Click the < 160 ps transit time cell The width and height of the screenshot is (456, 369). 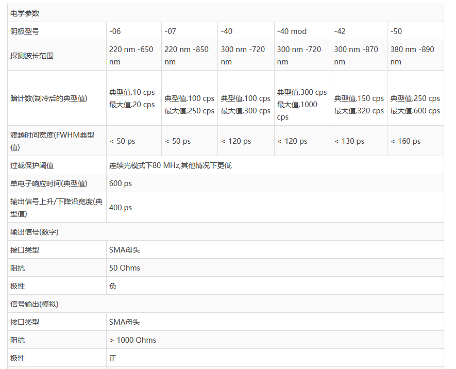click(406, 141)
